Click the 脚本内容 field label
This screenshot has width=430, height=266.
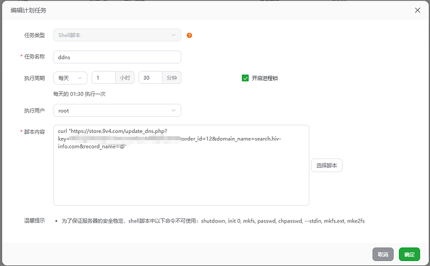click(34, 132)
